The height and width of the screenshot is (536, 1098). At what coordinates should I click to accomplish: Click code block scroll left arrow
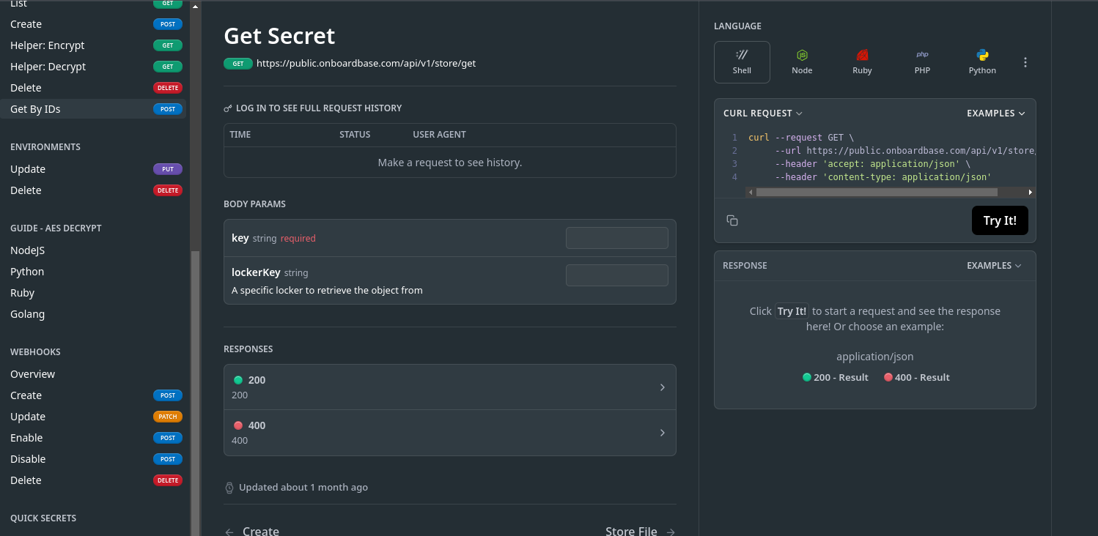[x=751, y=193]
